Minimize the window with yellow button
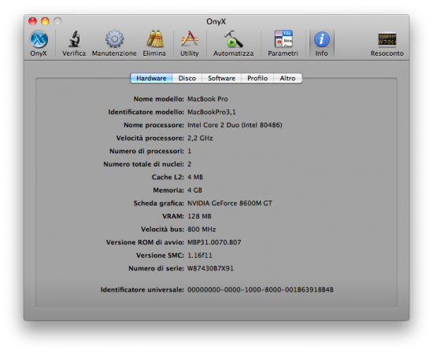The image size is (433, 353). 45,21
